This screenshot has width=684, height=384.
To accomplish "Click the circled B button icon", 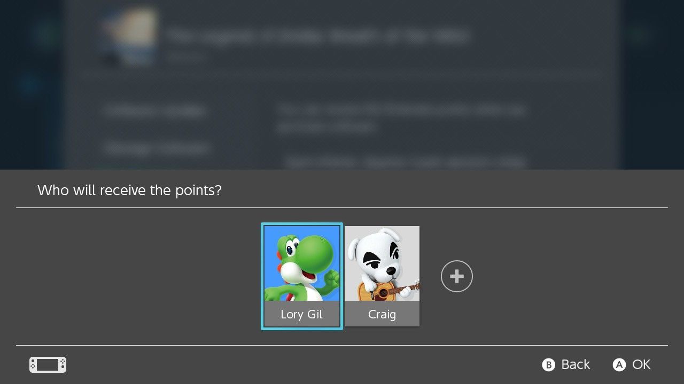I will pyautogui.click(x=549, y=365).
